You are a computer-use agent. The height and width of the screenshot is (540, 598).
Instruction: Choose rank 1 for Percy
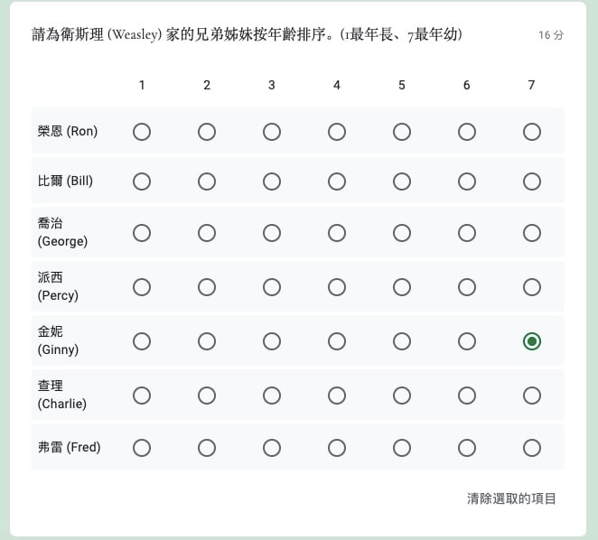142,287
